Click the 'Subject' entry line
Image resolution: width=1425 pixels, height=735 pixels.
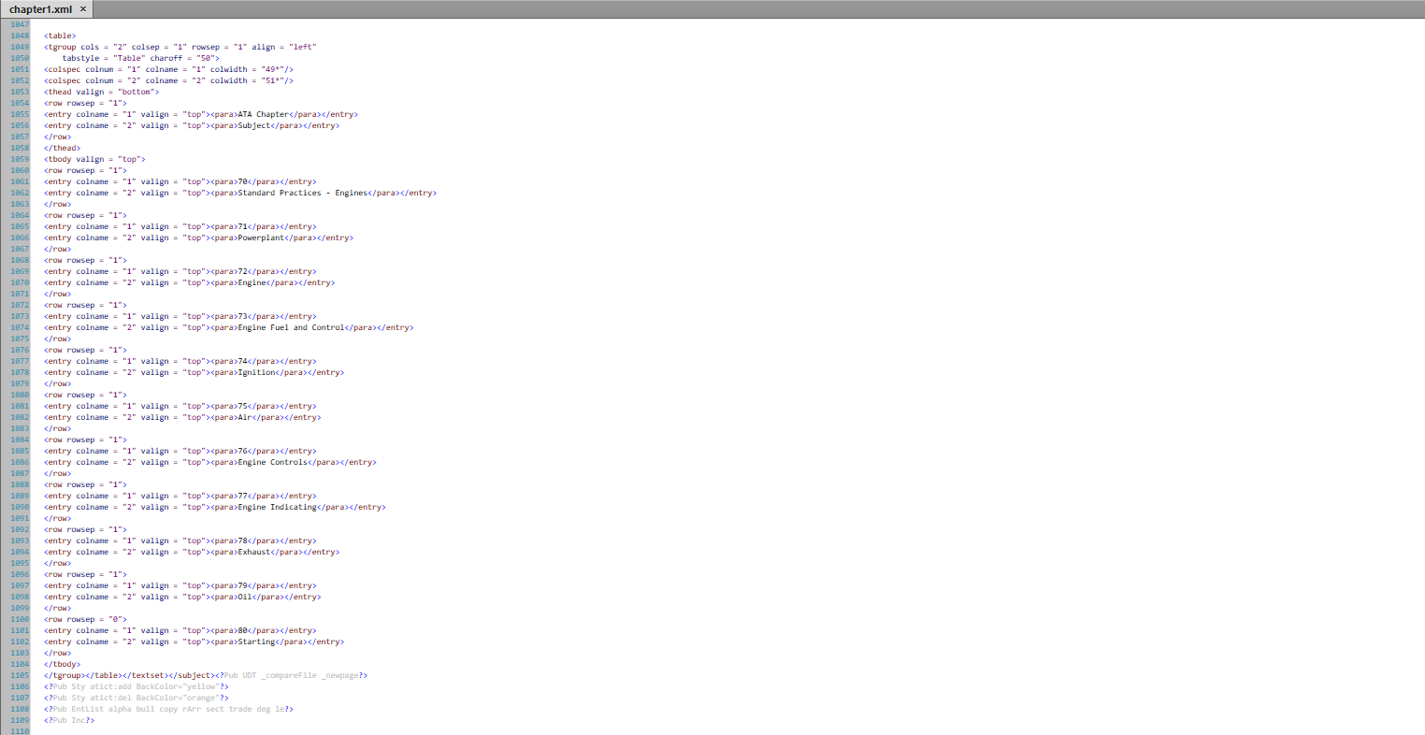tap(192, 125)
